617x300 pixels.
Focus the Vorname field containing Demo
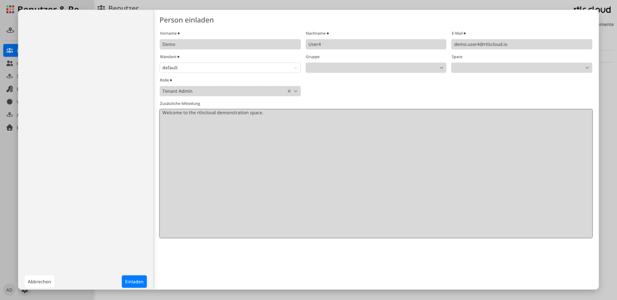pyautogui.click(x=230, y=44)
